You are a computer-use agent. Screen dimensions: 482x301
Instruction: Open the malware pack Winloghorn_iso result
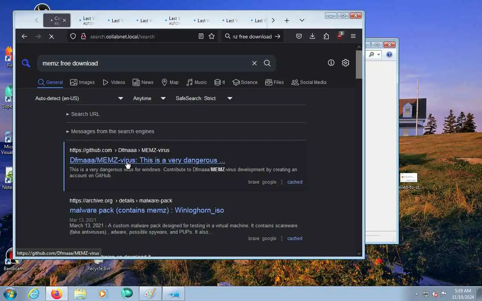tap(147, 210)
